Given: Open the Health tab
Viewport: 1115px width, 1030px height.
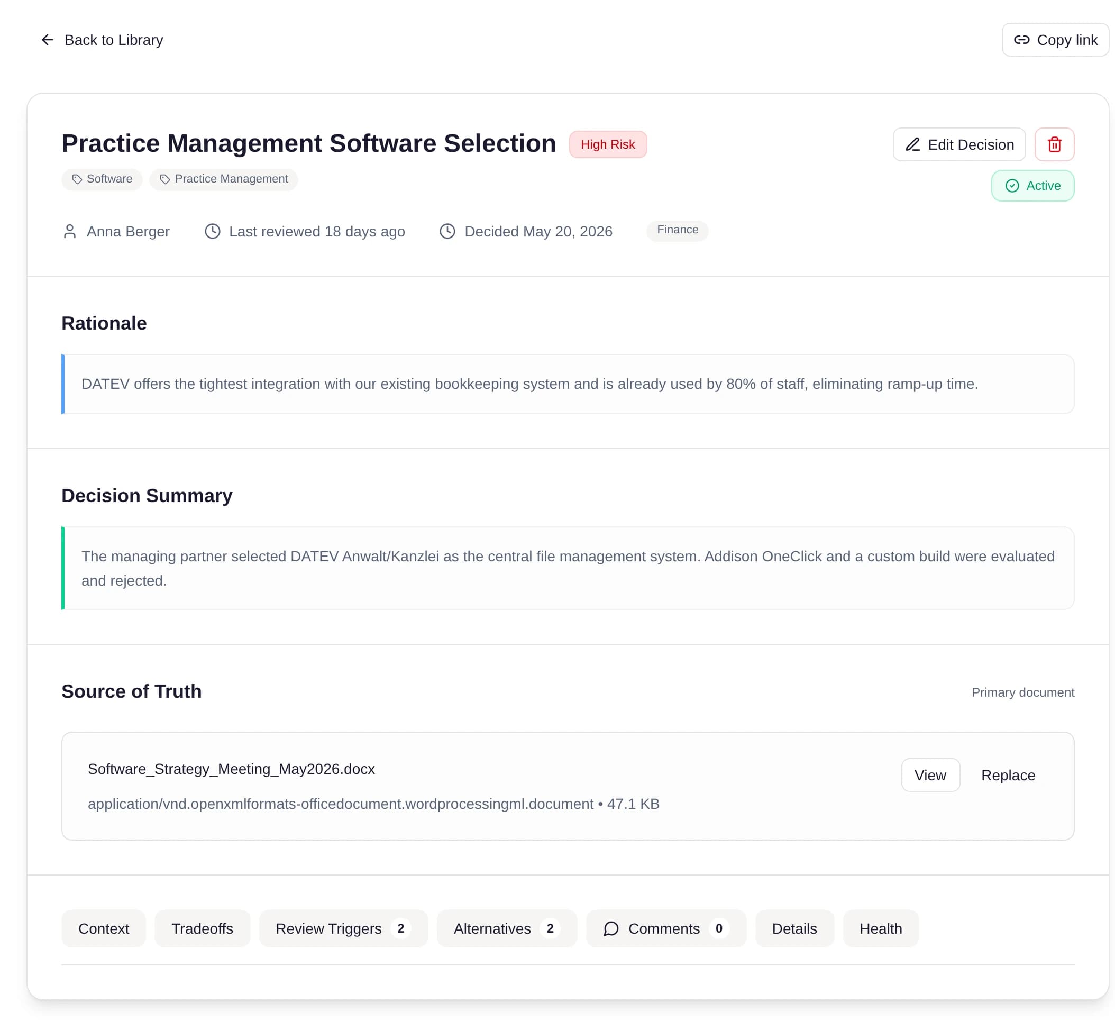Looking at the screenshot, I should click(x=880, y=928).
